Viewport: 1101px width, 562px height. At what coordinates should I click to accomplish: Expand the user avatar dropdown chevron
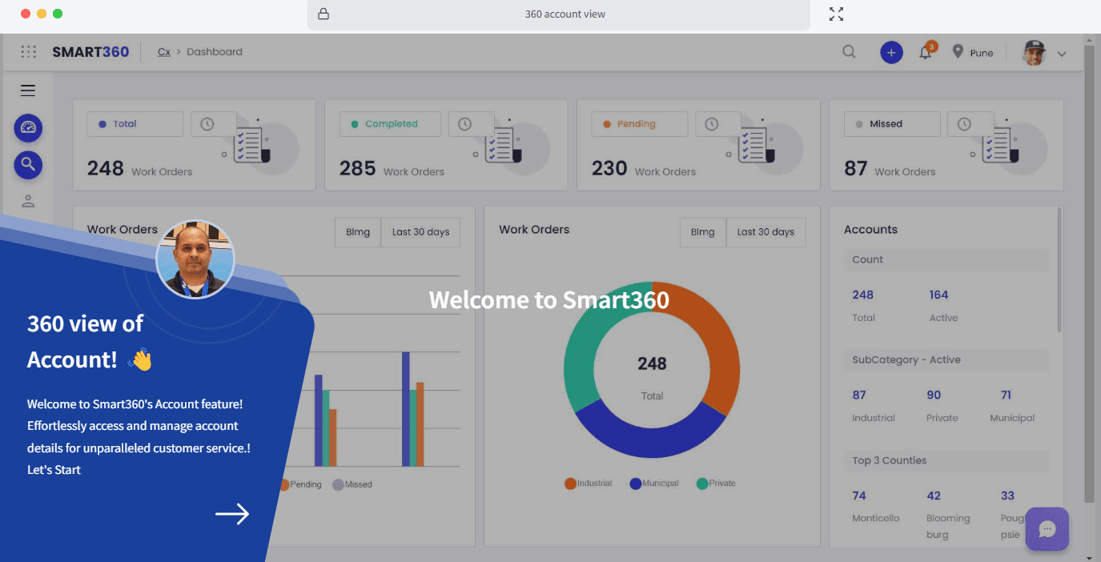point(1062,54)
